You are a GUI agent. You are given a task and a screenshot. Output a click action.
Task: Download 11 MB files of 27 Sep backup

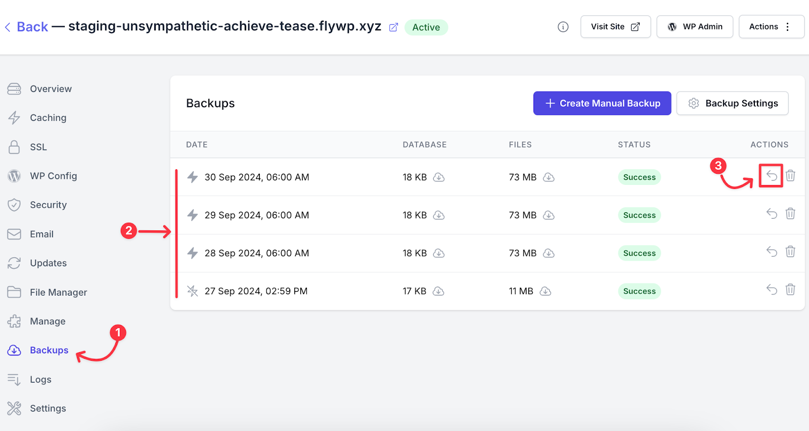546,291
